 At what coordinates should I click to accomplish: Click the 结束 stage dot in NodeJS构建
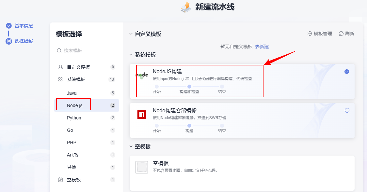(222, 87)
